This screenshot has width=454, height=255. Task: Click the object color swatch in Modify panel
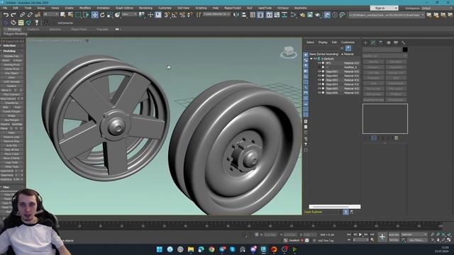[405, 50]
